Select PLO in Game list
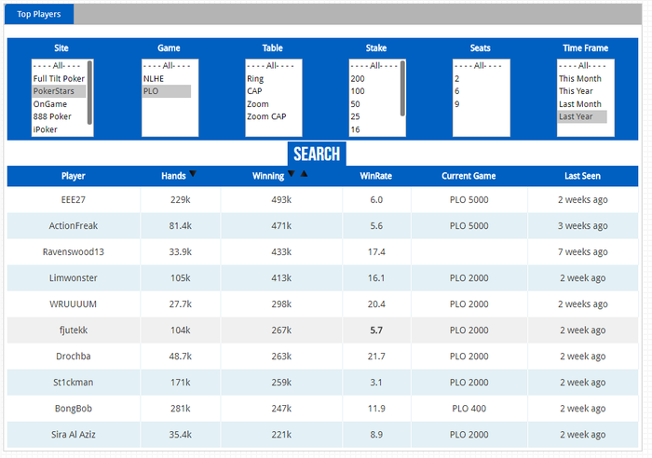The height and width of the screenshot is (458, 652). coord(167,91)
